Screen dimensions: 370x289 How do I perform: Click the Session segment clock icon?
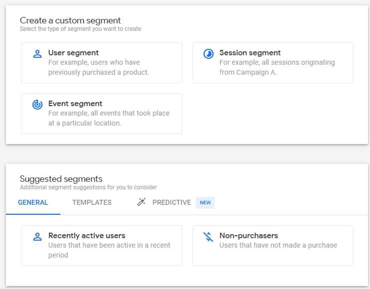click(x=208, y=54)
